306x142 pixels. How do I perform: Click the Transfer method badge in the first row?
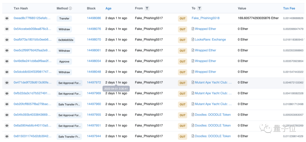pos(64,19)
